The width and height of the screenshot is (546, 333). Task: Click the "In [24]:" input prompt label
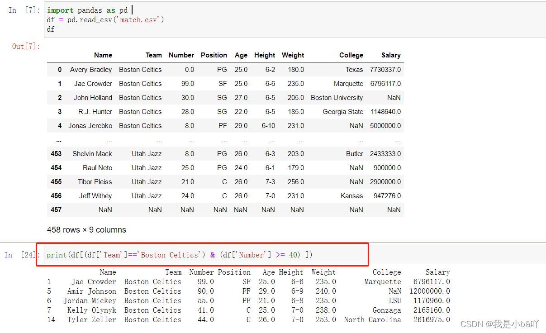point(22,255)
